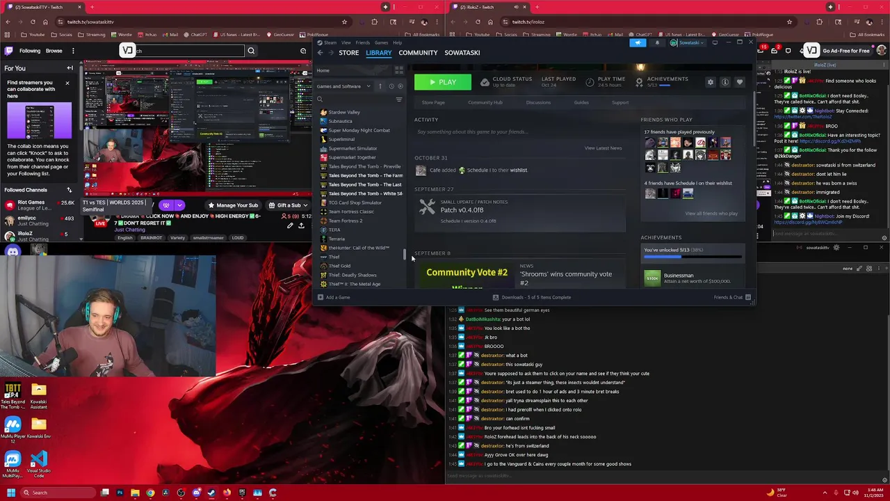Image resolution: width=890 pixels, height=501 pixels.
Task: Click Steam back navigation arrow
Action: 320,53
